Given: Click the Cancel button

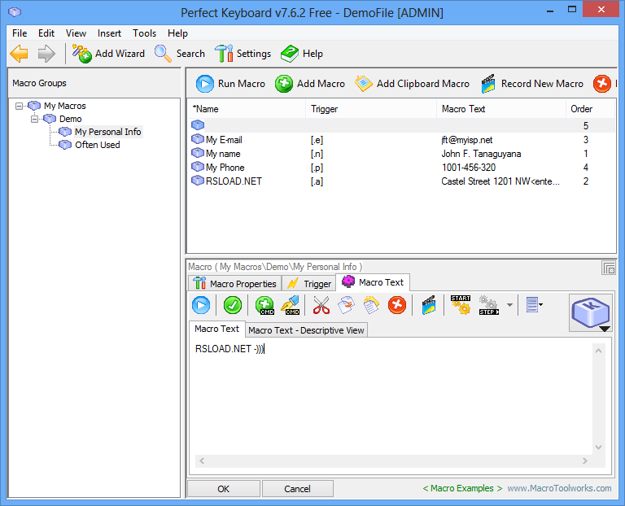Looking at the screenshot, I should tap(297, 489).
